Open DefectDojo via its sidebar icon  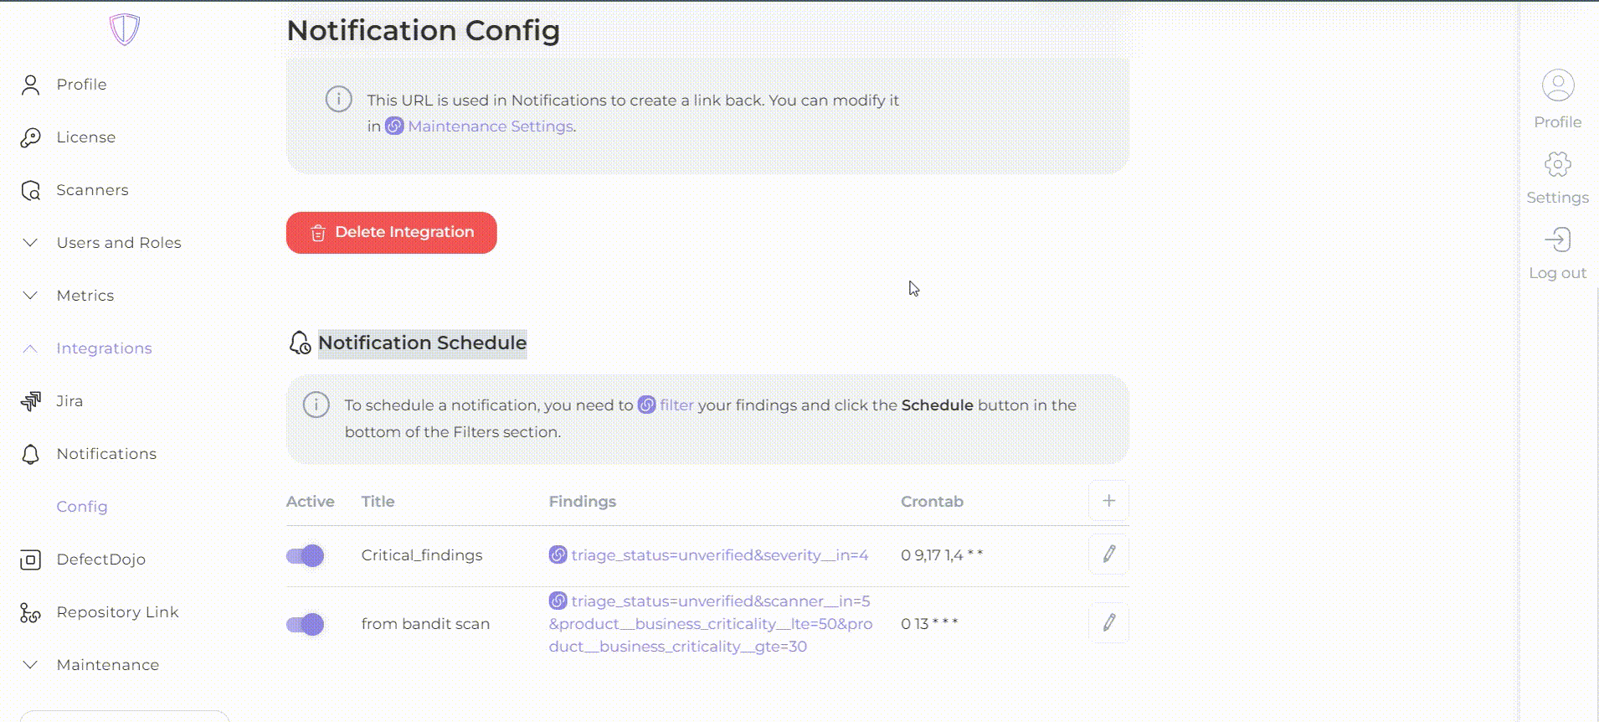pos(31,560)
